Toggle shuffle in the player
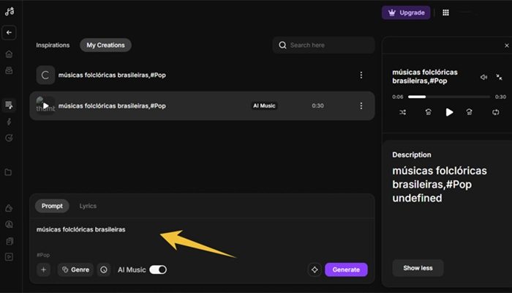 (x=402, y=112)
